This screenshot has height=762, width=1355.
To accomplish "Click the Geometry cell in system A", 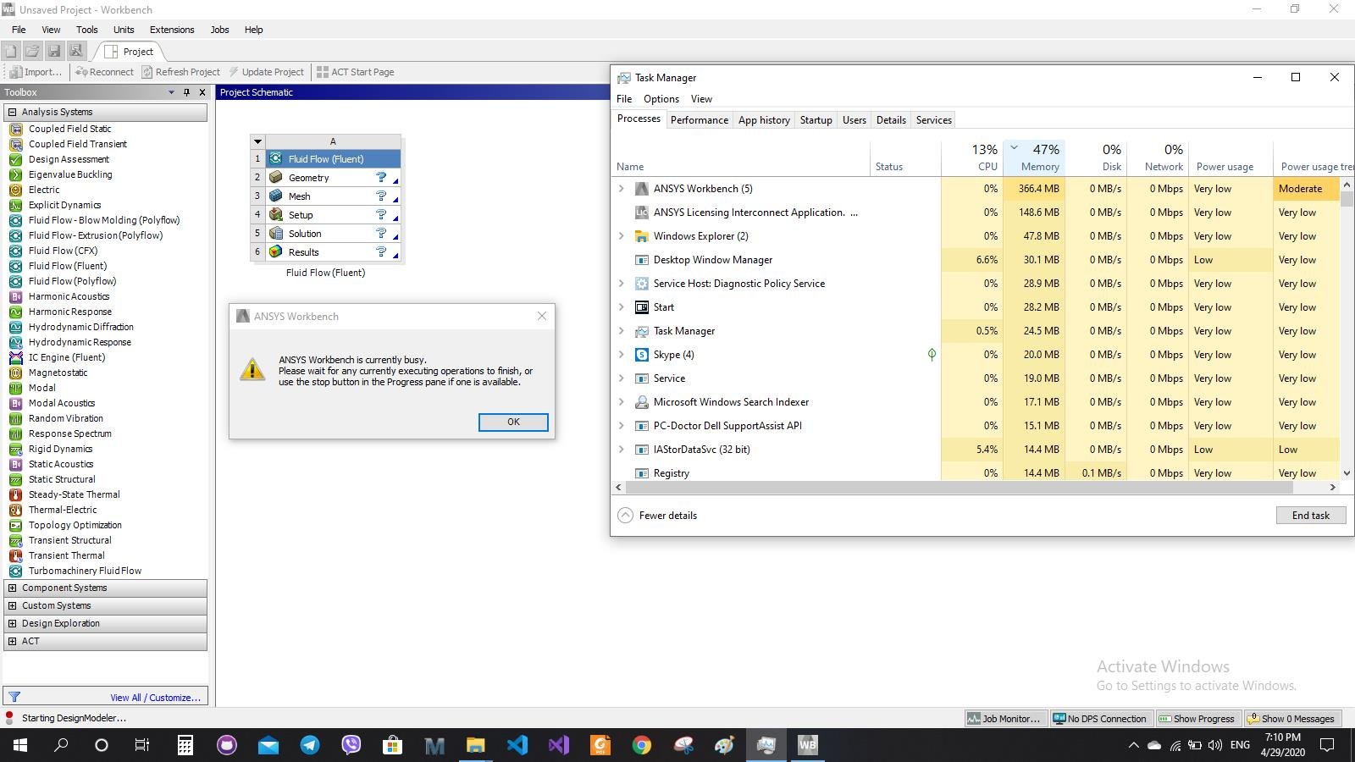I will tap(333, 178).
